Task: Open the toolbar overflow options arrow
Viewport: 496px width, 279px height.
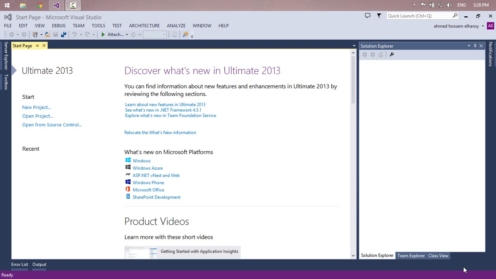Action: [x=192, y=36]
